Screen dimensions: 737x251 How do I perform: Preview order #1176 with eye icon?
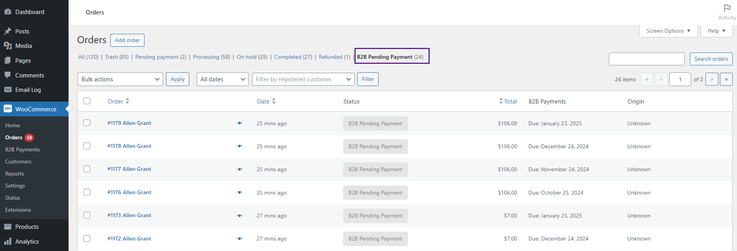(x=240, y=193)
